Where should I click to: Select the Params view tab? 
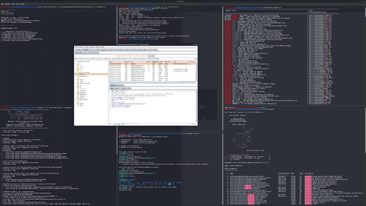pos(117,88)
